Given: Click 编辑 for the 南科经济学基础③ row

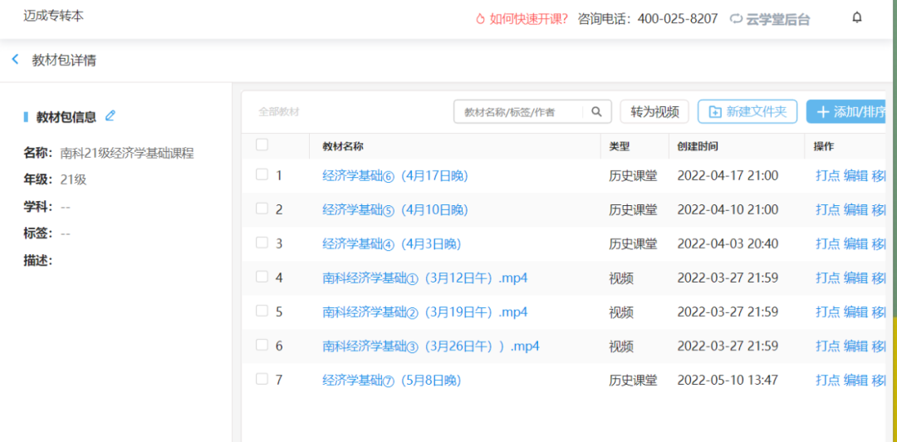Looking at the screenshot, I should click(855, 346).
